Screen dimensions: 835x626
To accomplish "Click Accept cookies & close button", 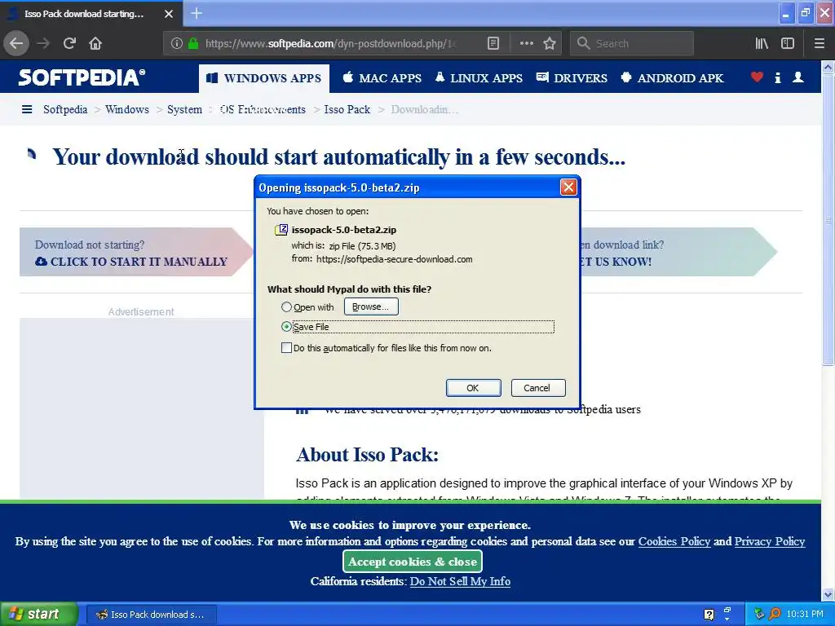I will [x=413, y=562].
